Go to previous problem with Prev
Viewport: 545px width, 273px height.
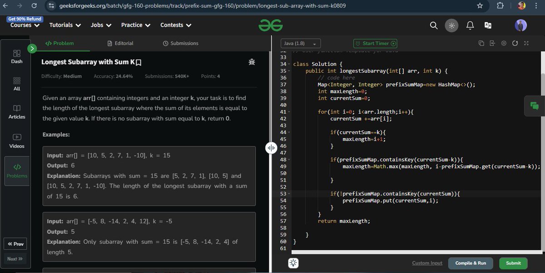[x=15, y=244]
